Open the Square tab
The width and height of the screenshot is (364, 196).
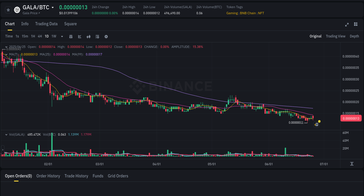[x=70, y=24]
